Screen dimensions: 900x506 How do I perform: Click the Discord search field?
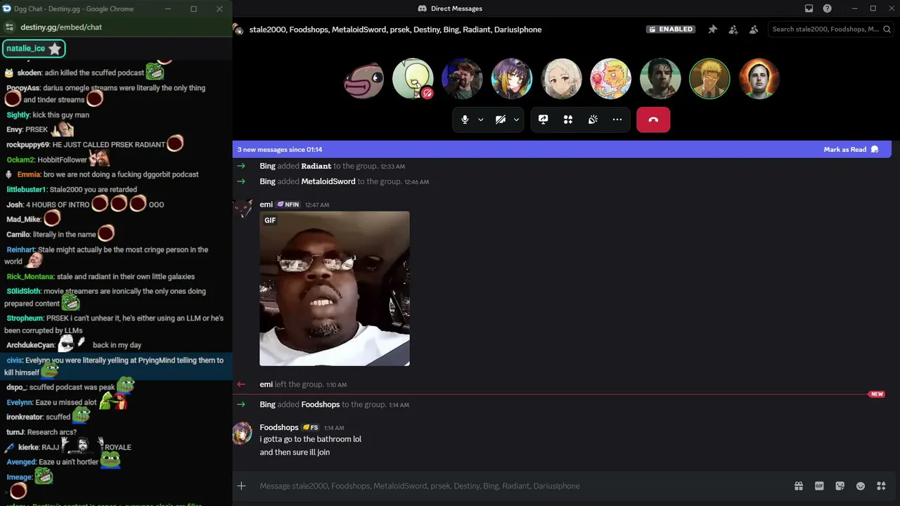pos(830,30)
